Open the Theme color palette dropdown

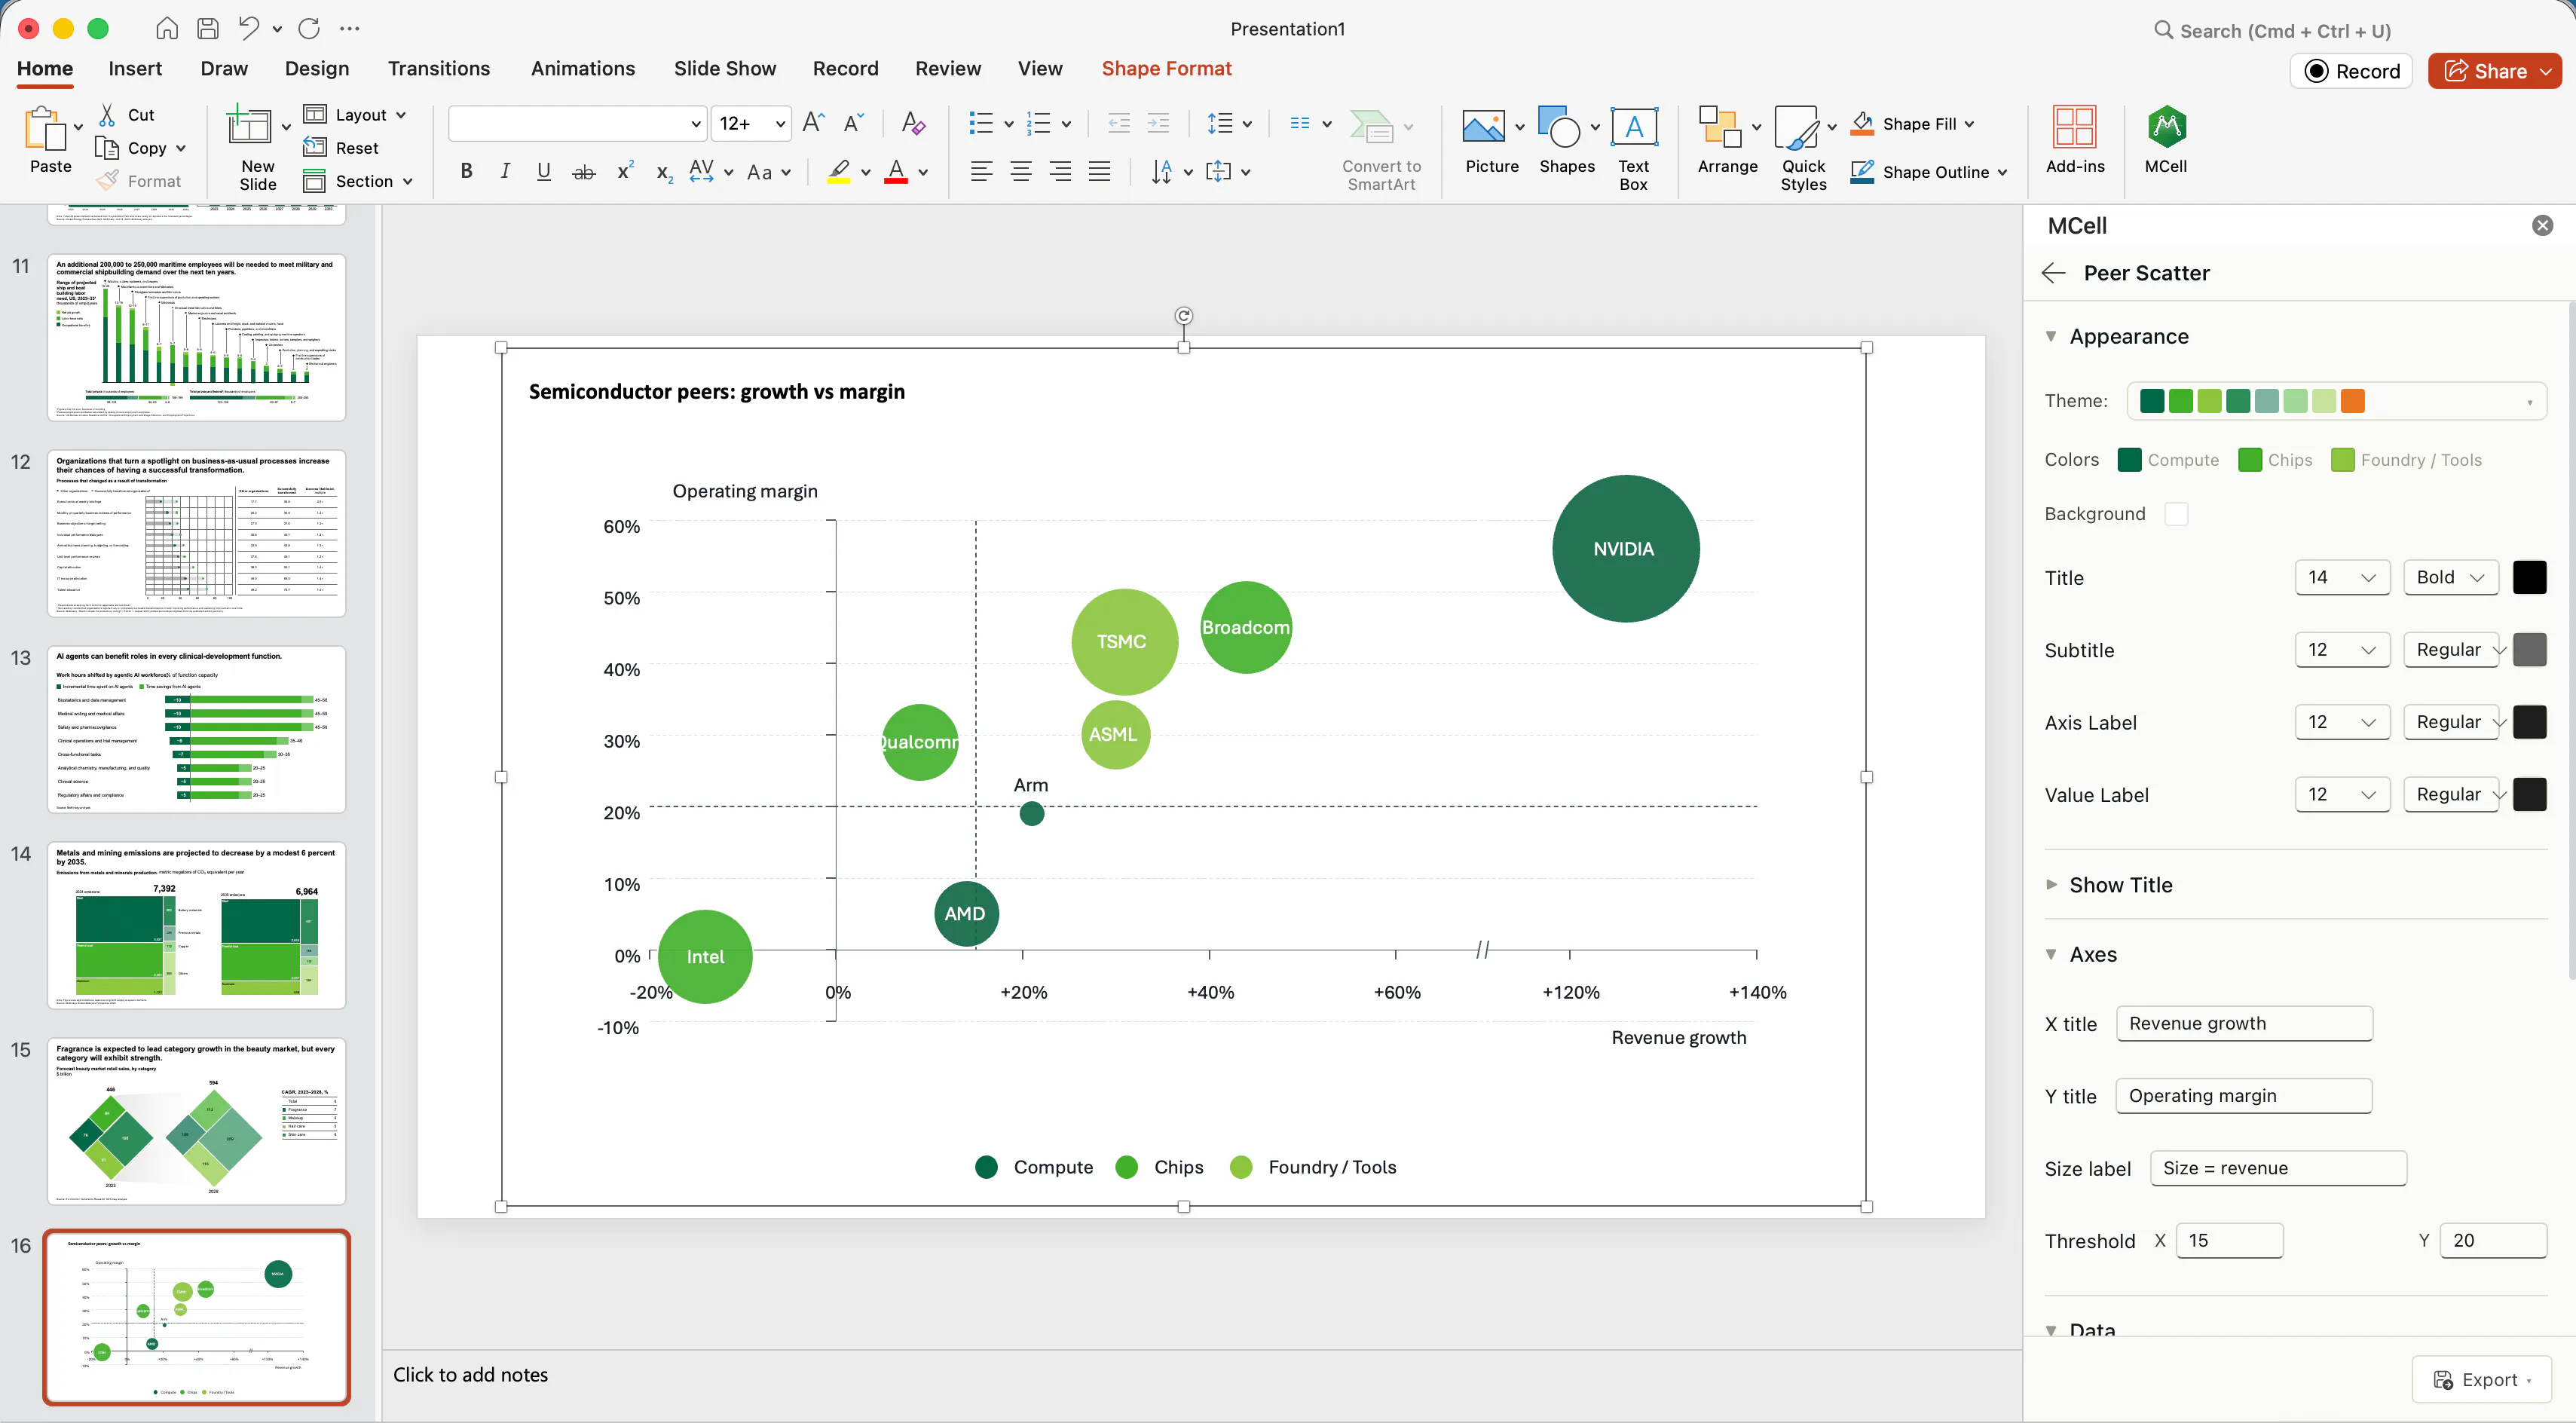[x=2336, y=401]
